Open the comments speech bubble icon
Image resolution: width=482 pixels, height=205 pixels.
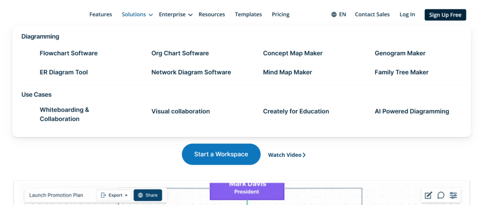441,195
